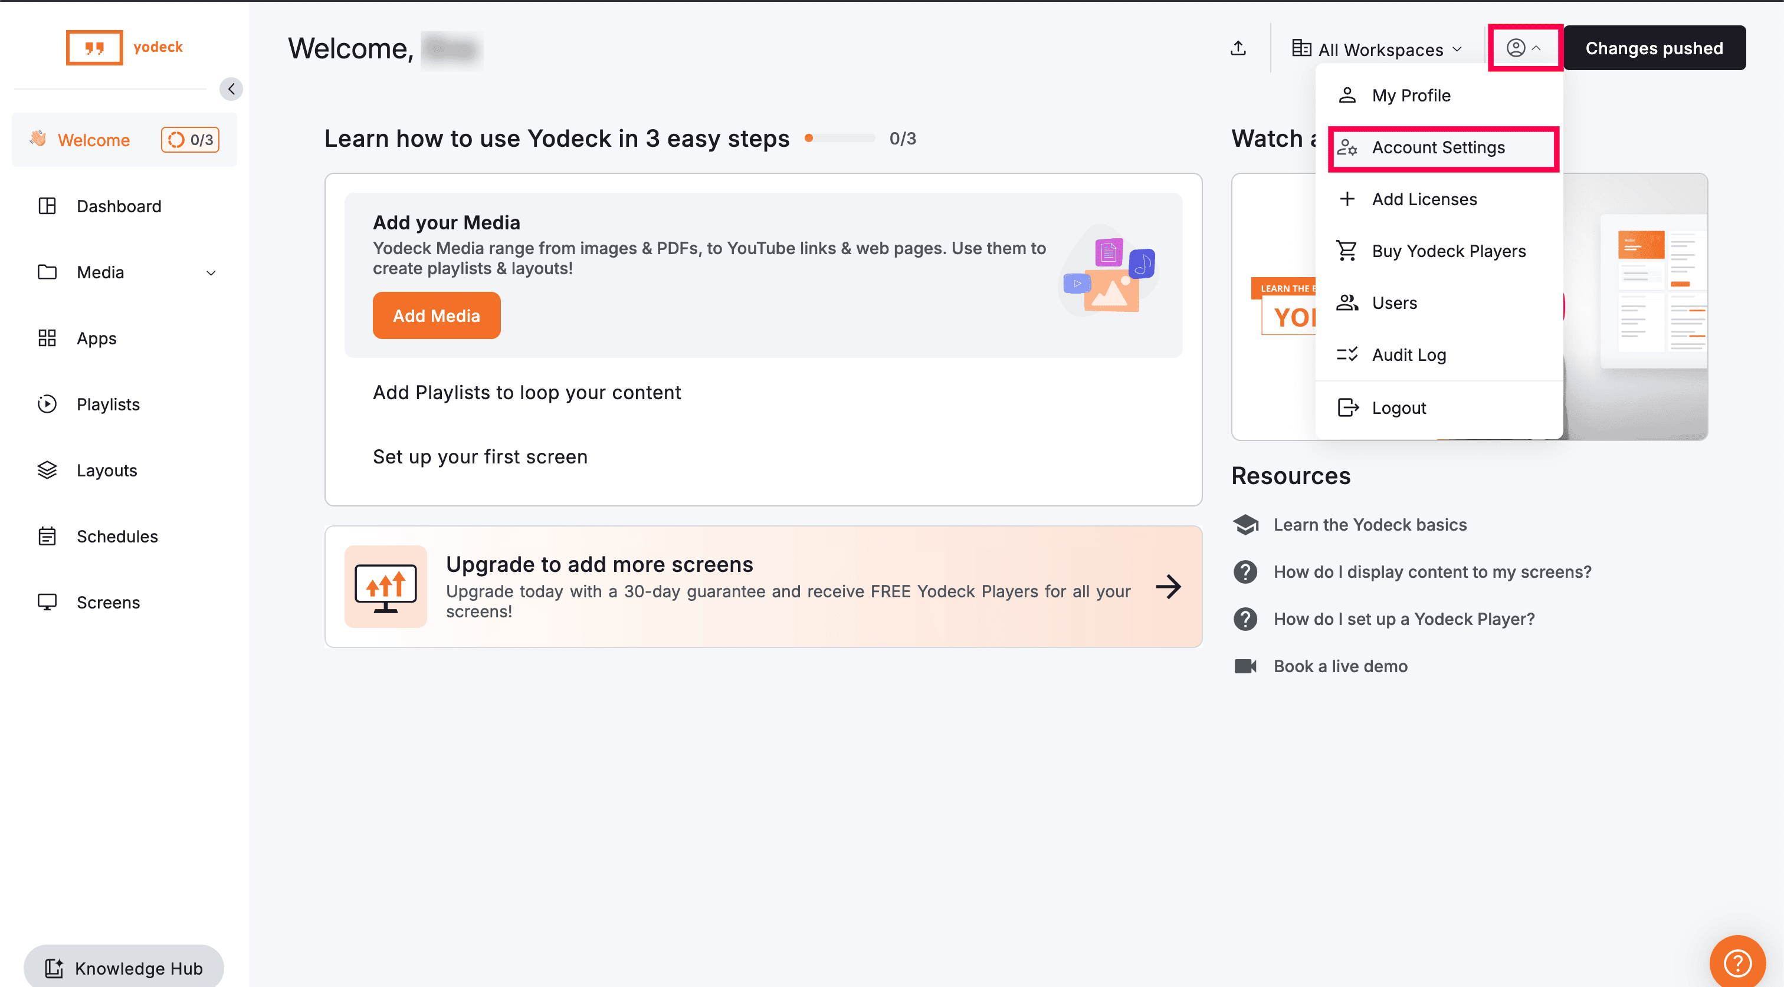The height and width of the screenshot is (987, 1784).
Task: Click the Playlists sidebar icon
Action: pyautogui.click(x=47, y=403)
